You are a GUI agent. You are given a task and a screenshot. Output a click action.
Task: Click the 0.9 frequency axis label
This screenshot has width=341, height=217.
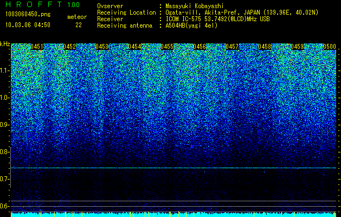coord(4,125)
